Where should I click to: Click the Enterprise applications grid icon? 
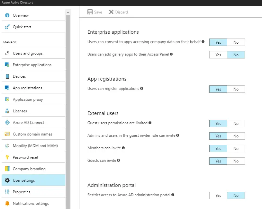point(7,65)
